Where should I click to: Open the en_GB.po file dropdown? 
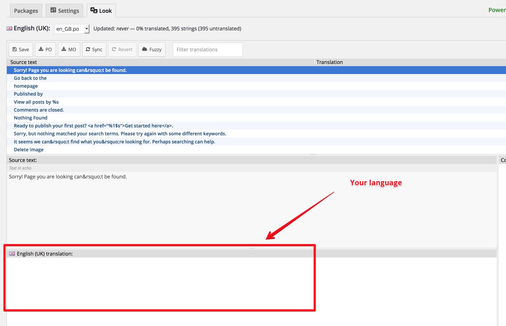point(72,29)
